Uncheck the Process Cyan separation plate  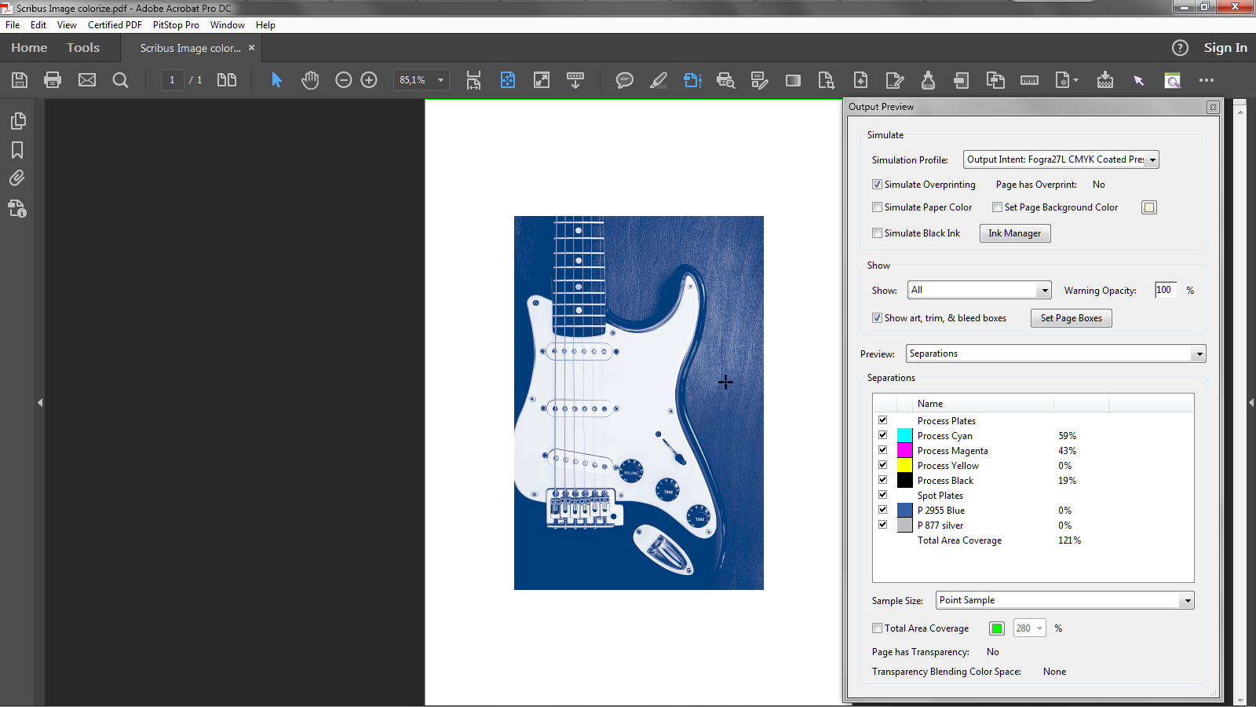pos(882,435)
